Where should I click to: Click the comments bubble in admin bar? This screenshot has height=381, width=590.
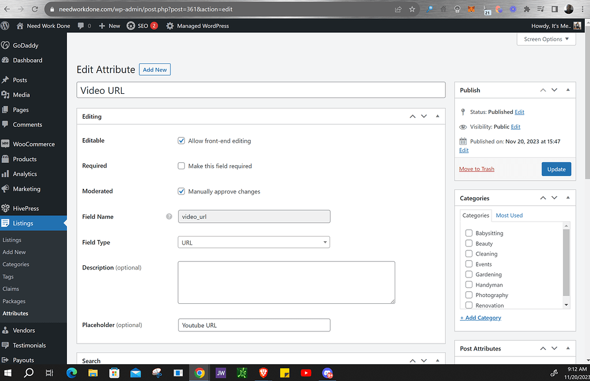tap(81, 26)
